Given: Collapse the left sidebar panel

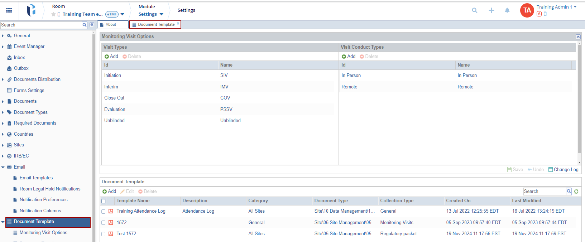Looking at the screenshot, I should [92, 25].
